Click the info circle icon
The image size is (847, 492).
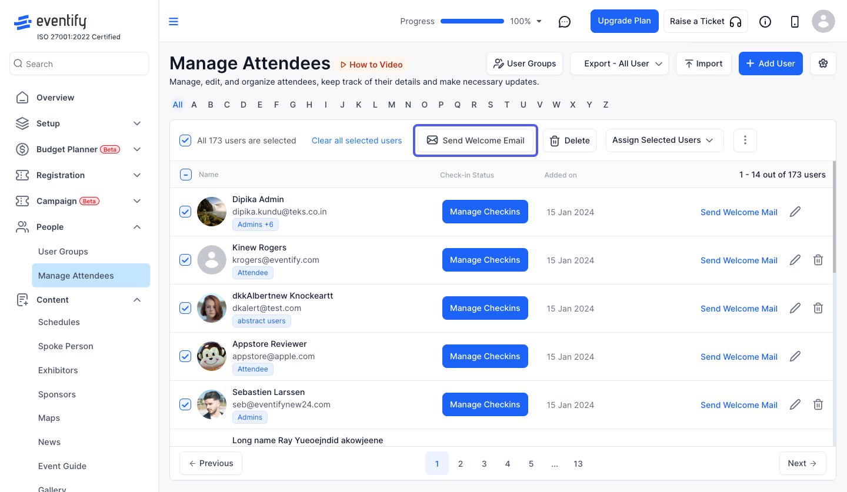pyautogui.click(x=765, y=22)
